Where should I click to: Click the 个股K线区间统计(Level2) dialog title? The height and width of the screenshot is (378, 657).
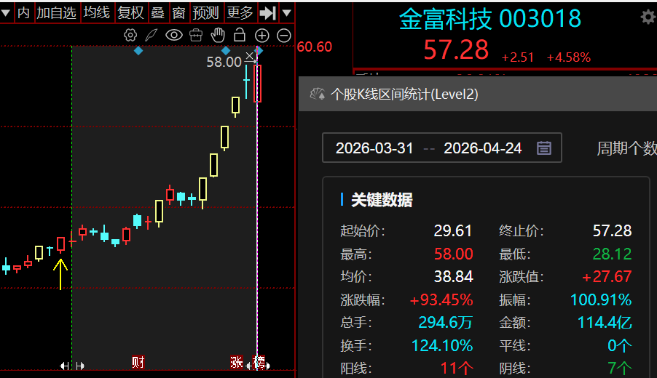click(404, 94)
